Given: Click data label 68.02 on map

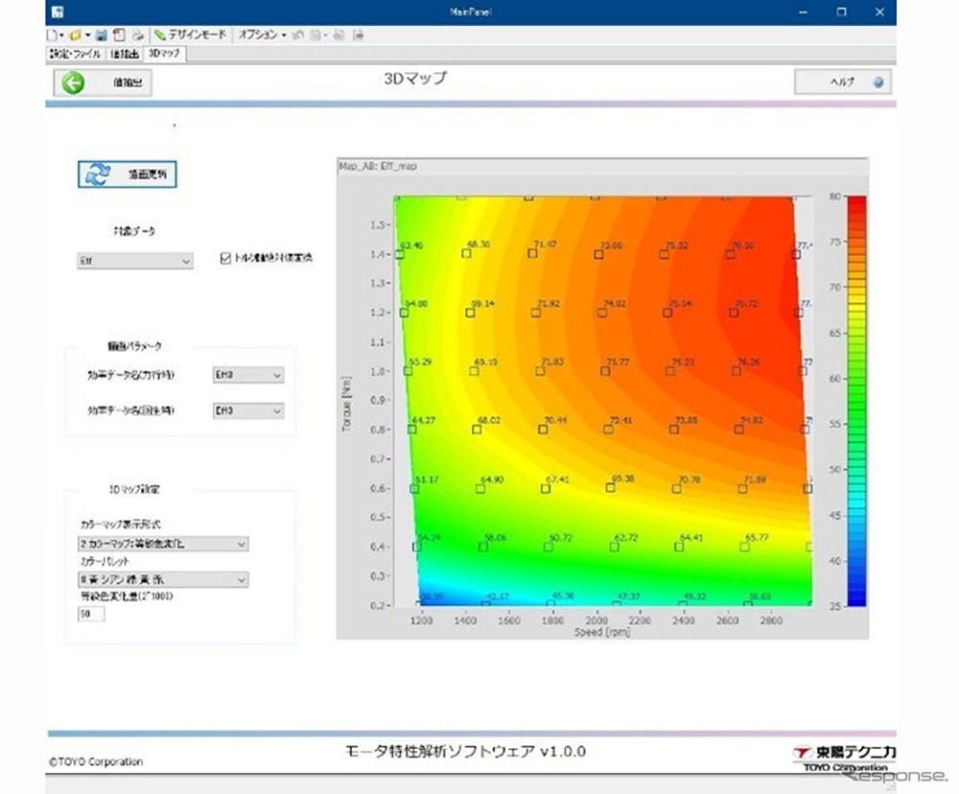Looking at the screenshot, I should (489, 420).
